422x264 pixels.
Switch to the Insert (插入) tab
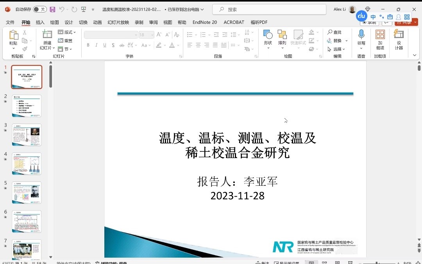[x=40, y=22]
